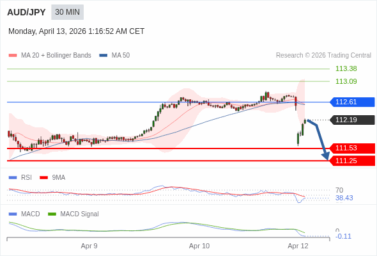Viewport: 377px width, 256px height.
Task: Click the MACD legend label
Action: 31,214
